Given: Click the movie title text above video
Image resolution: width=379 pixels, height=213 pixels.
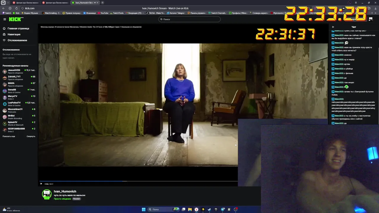Looking at the screenshot, I should [x=91, y=27].
